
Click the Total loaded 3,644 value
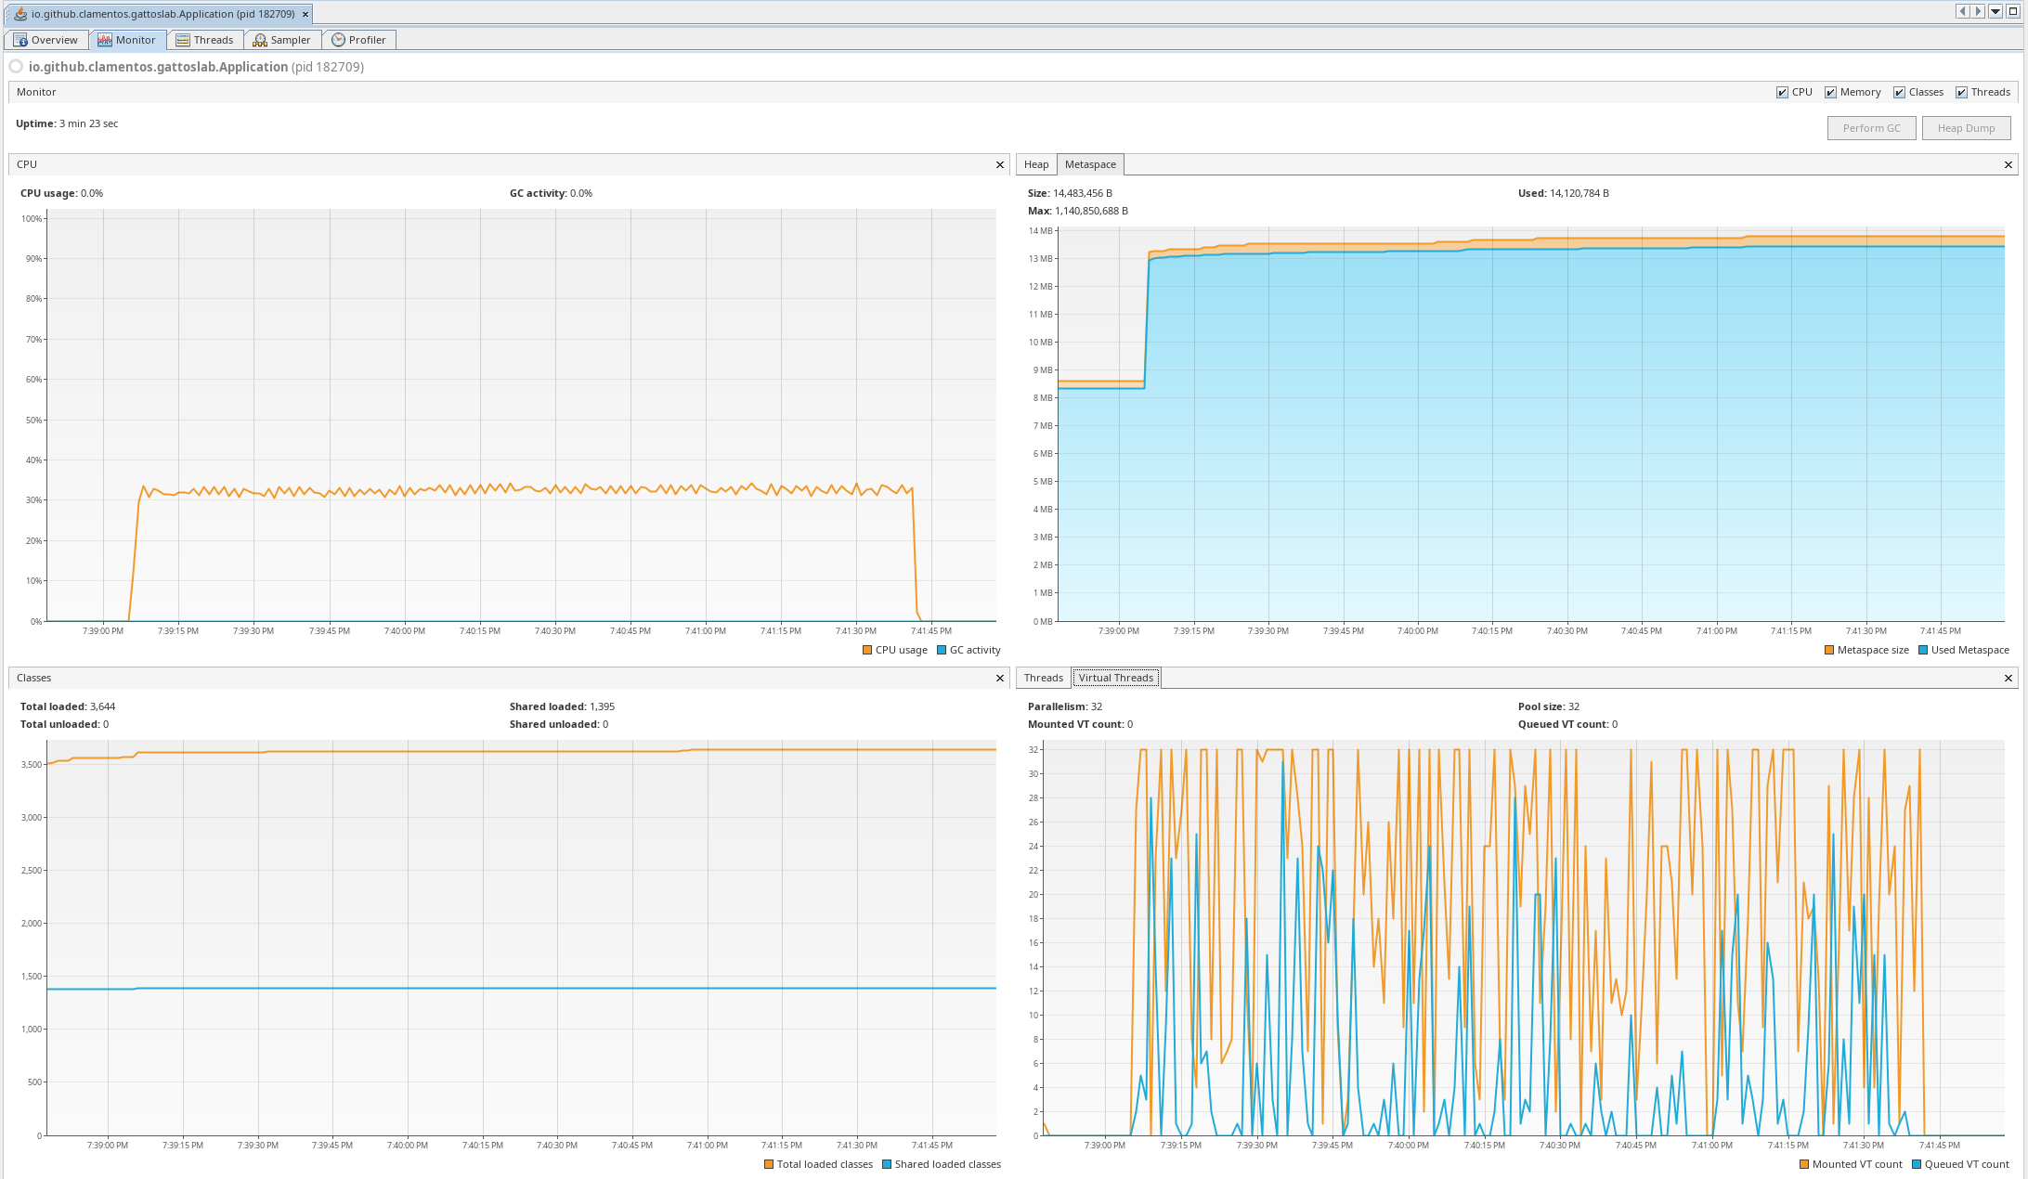point(102,706)
